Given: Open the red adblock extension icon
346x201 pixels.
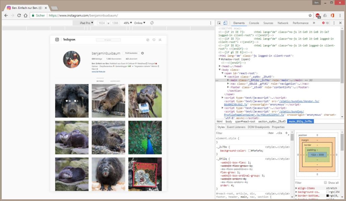Looking at the screenshot, I should coord(318,16).
